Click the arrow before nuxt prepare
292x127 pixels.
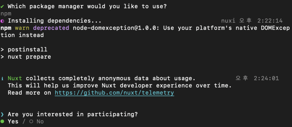click(2, 57)
